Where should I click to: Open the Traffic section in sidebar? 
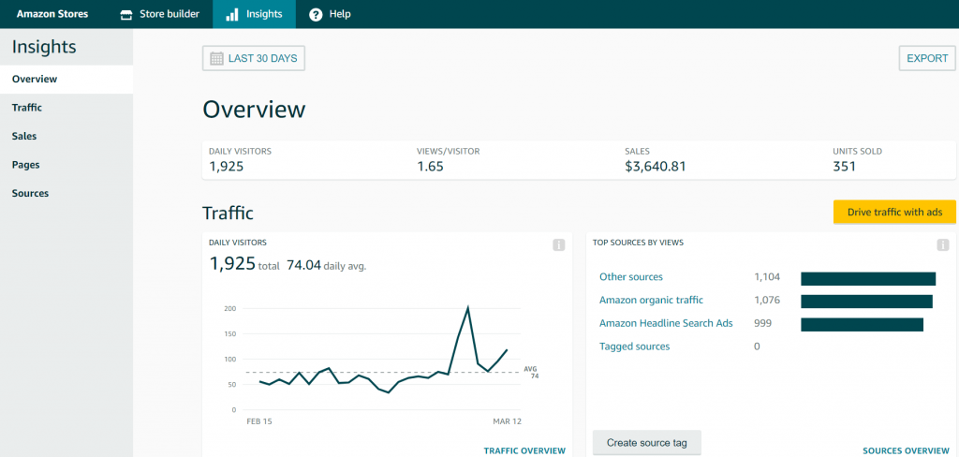pyautogui.click(x=27, y=108)
